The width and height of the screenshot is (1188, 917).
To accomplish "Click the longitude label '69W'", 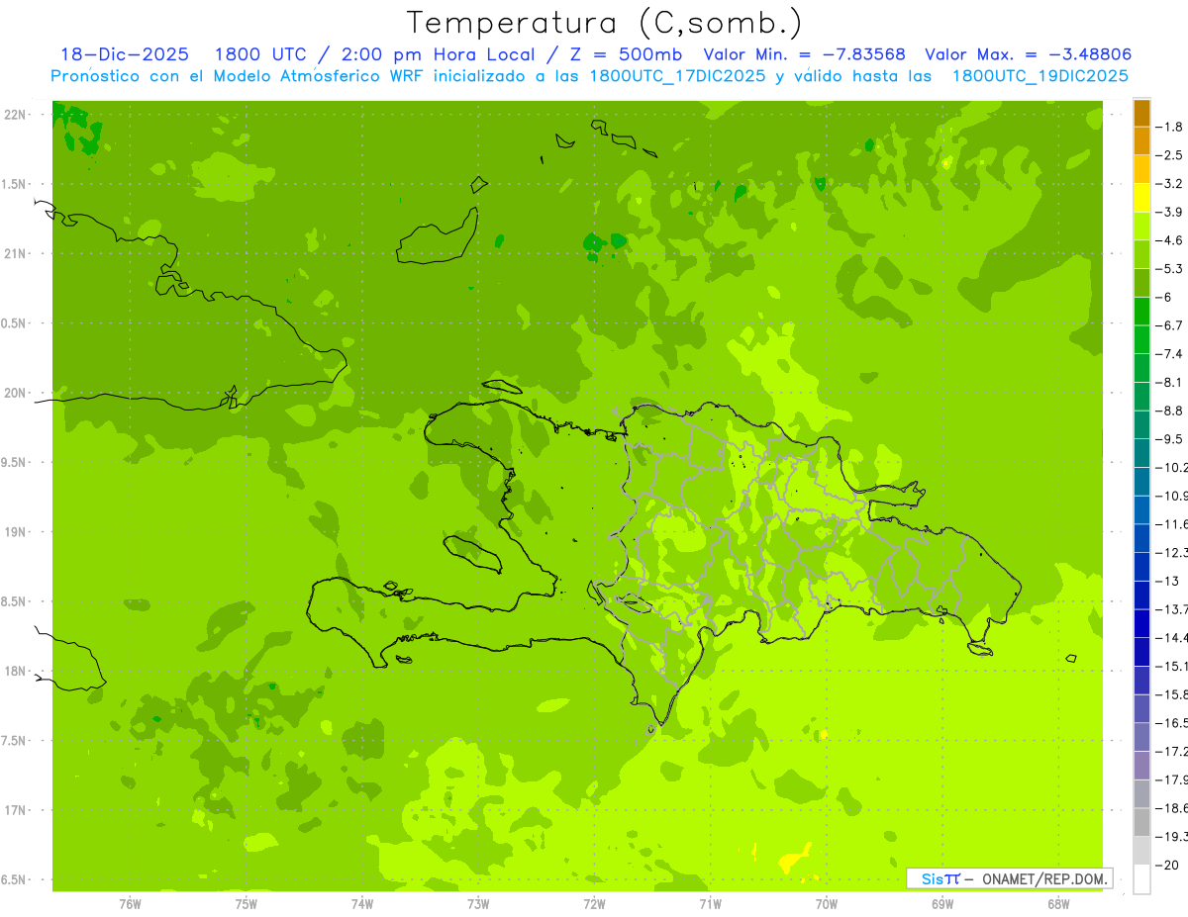I will 942,904.
